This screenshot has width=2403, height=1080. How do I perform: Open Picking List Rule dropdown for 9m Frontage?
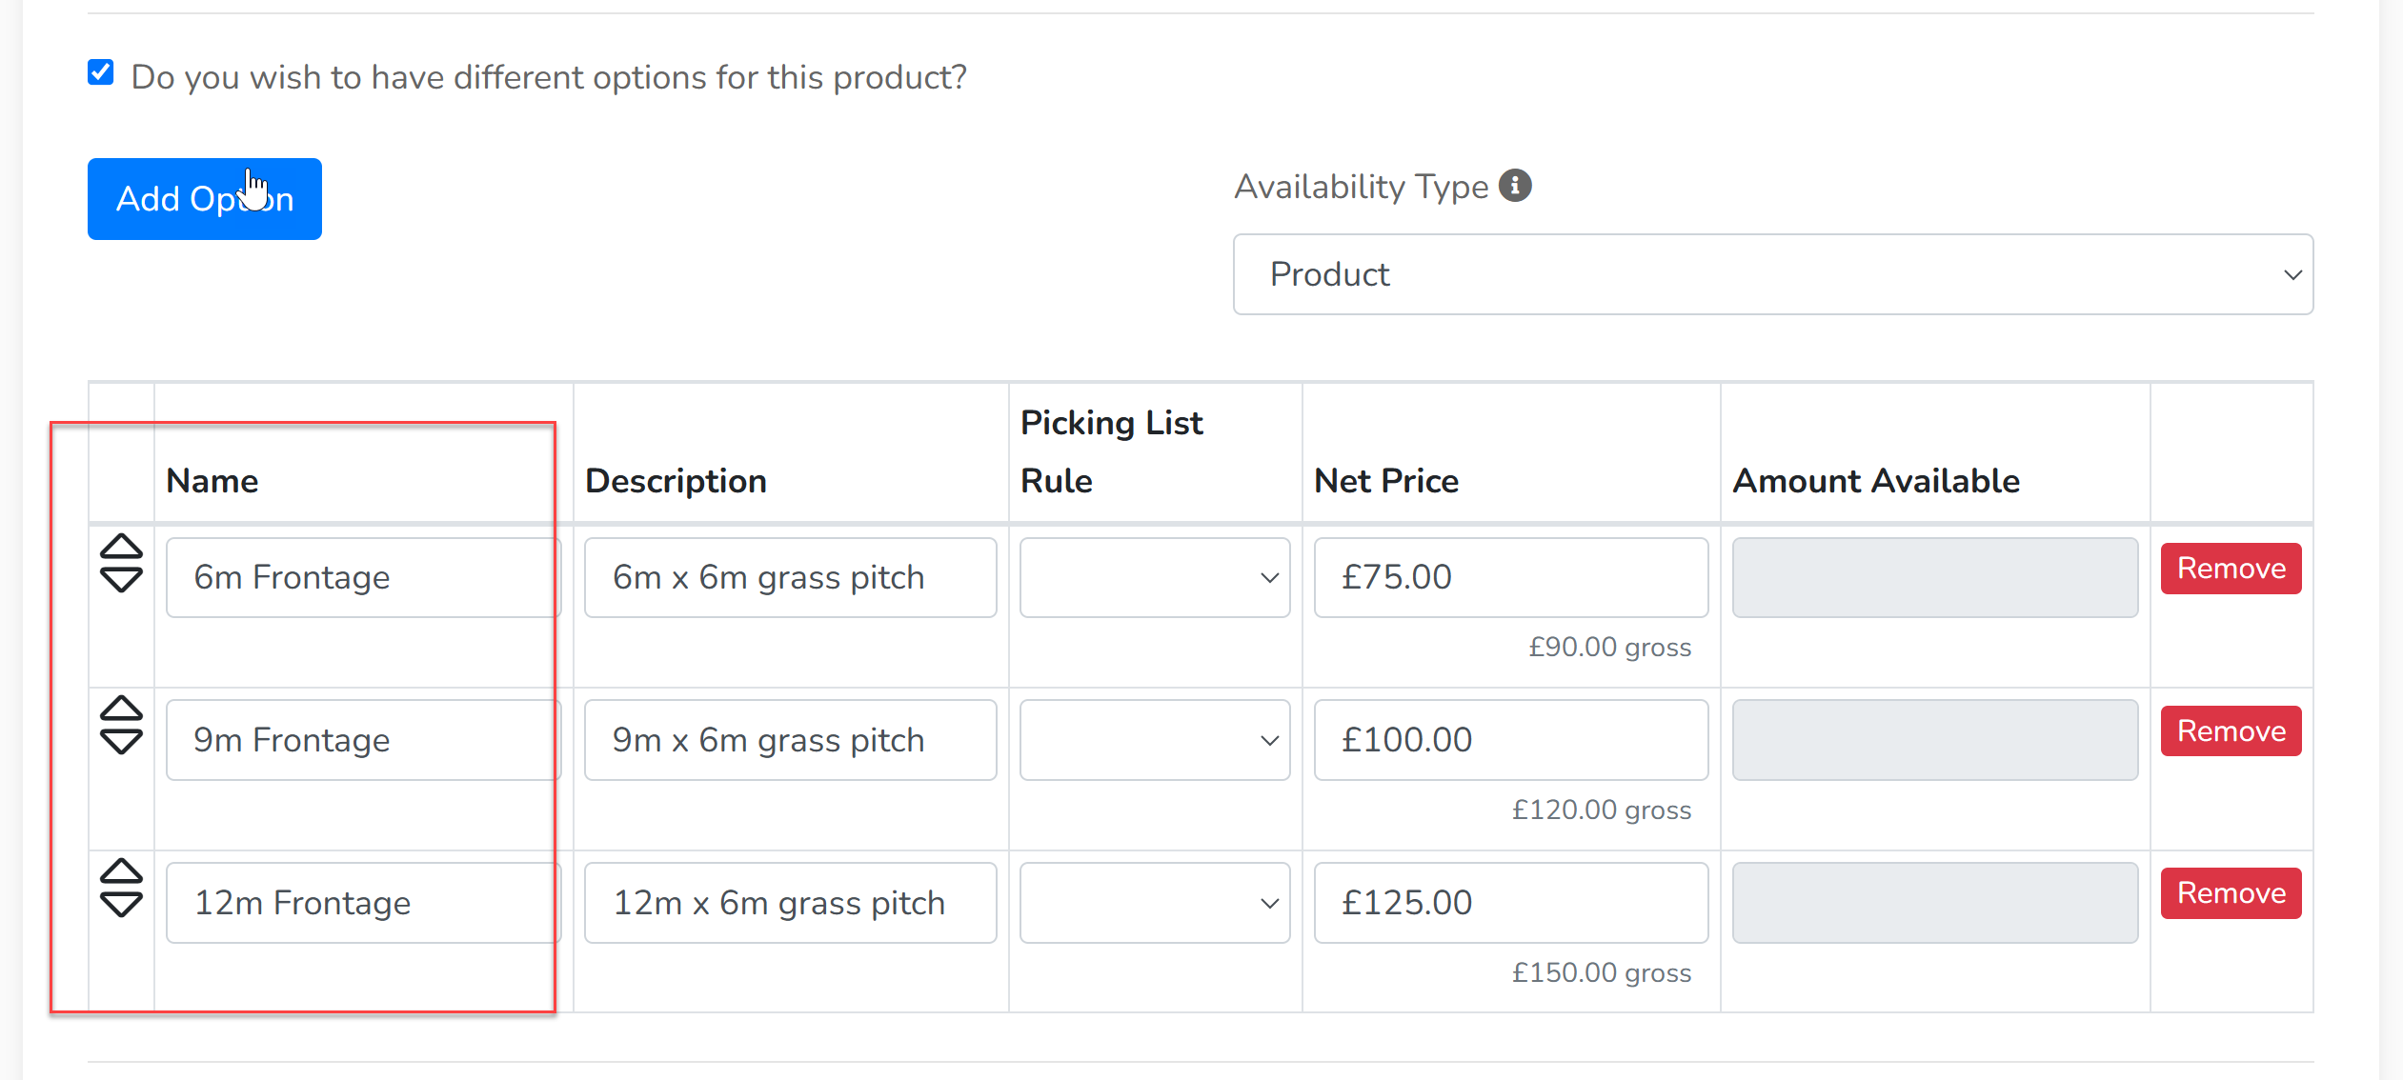[x=1155, y=740]
